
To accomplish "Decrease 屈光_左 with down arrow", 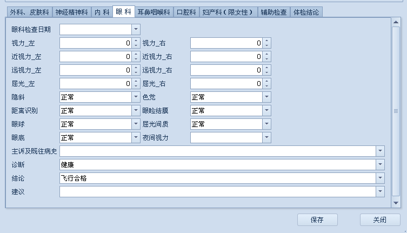I will pyautogui.click(x=136, y=86).
